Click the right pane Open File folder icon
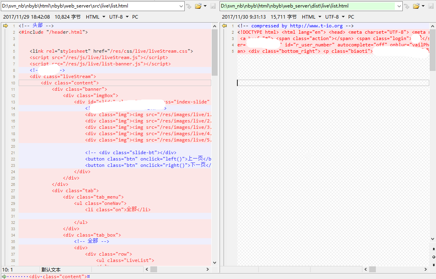This screenshot has width=436, height=279. [416, 6]
